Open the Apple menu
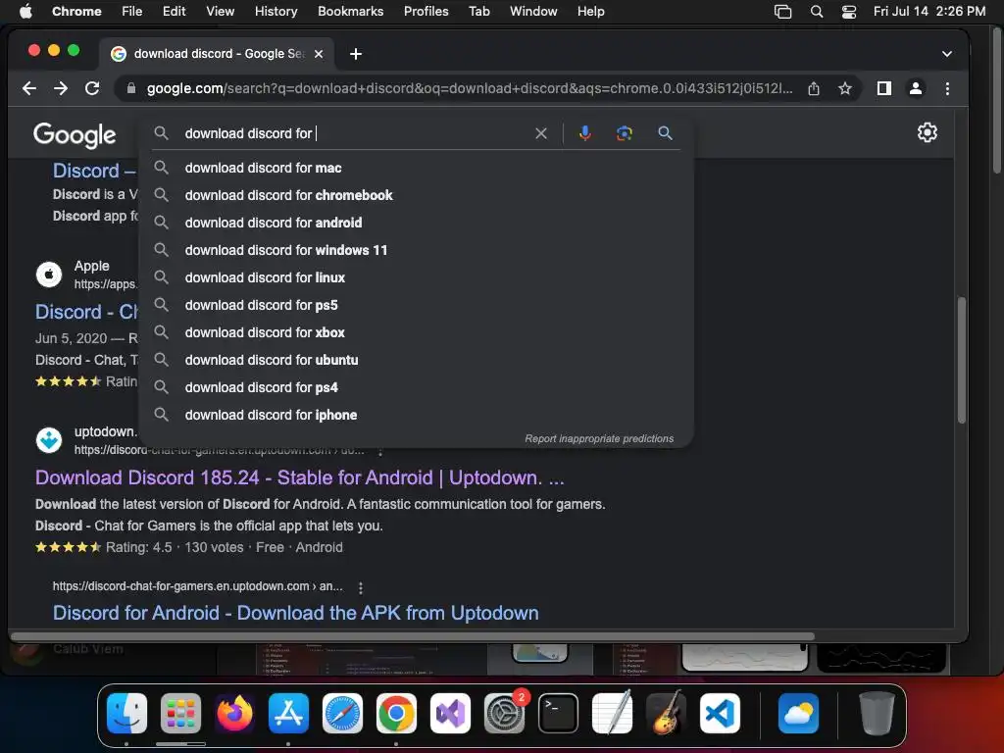Viewport: 1004px width, 753px height. pos(25,12)
